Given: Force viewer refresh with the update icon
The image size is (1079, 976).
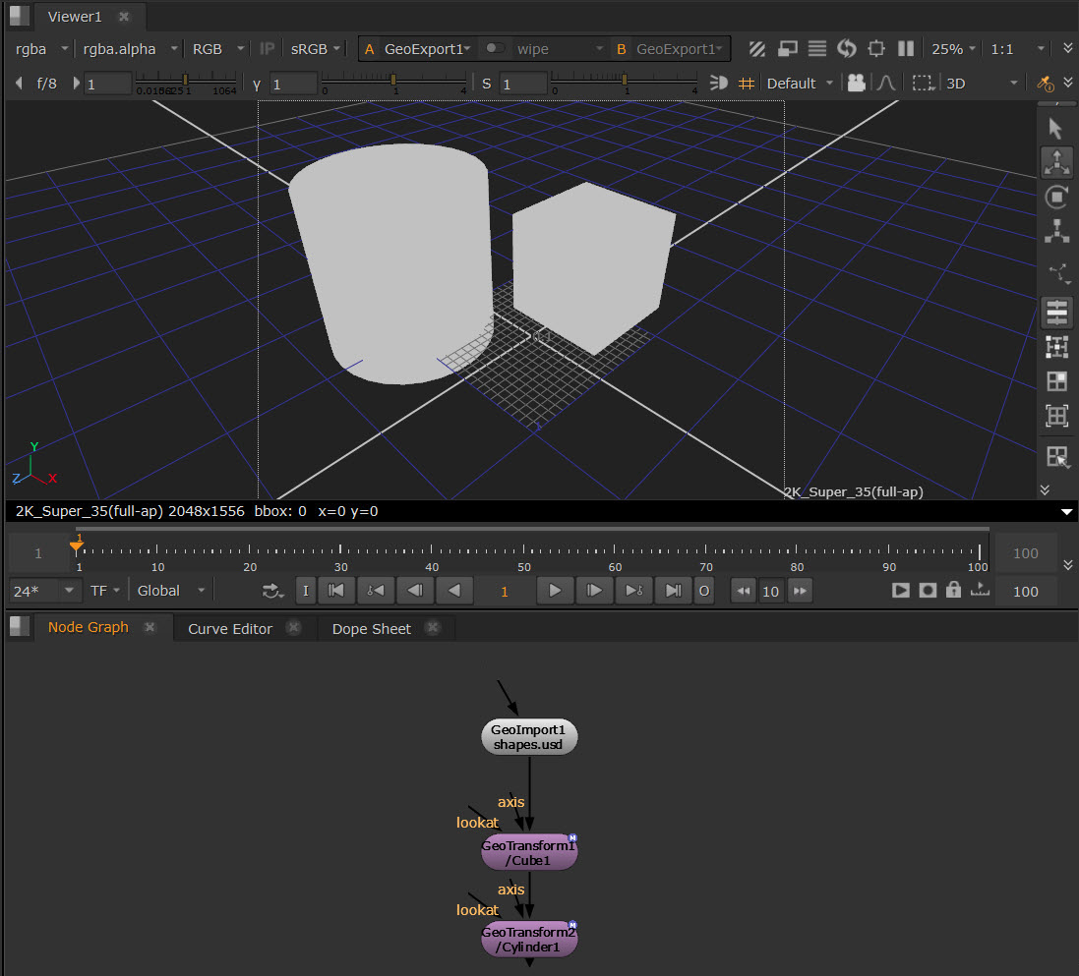Looking at the screenshot, I should (x=847, y=49).
